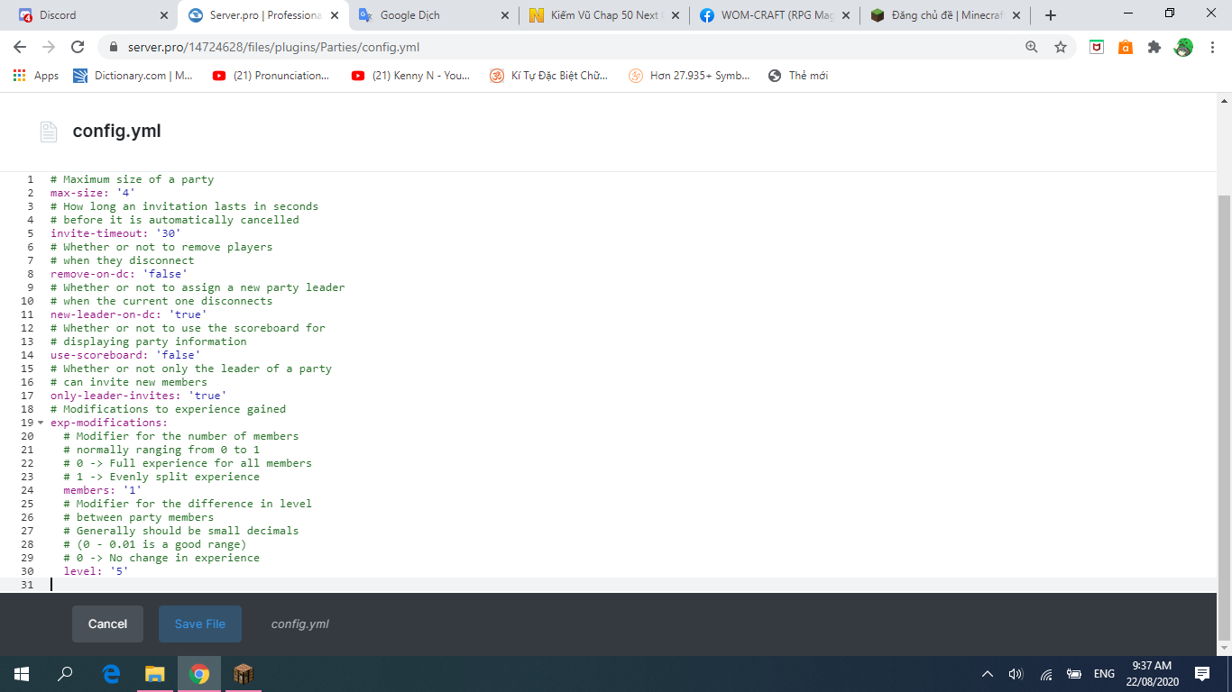Click the "new-leader-on-dc: 'true'" line
The width and height of the screenshot is (1232, 692).
coord(129,314)
